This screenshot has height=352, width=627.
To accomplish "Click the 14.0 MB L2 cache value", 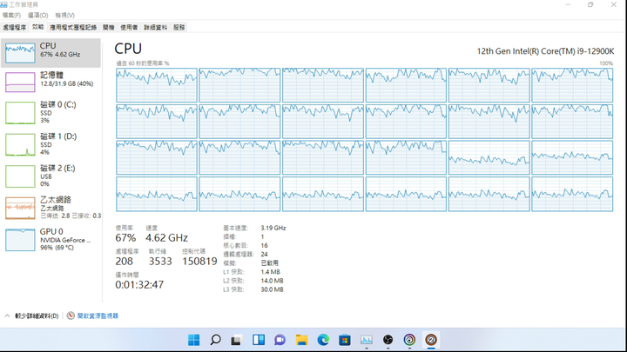I will tap(272, 281).
